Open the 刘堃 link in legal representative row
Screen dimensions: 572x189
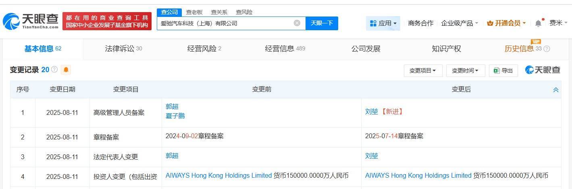pos(372,156)
